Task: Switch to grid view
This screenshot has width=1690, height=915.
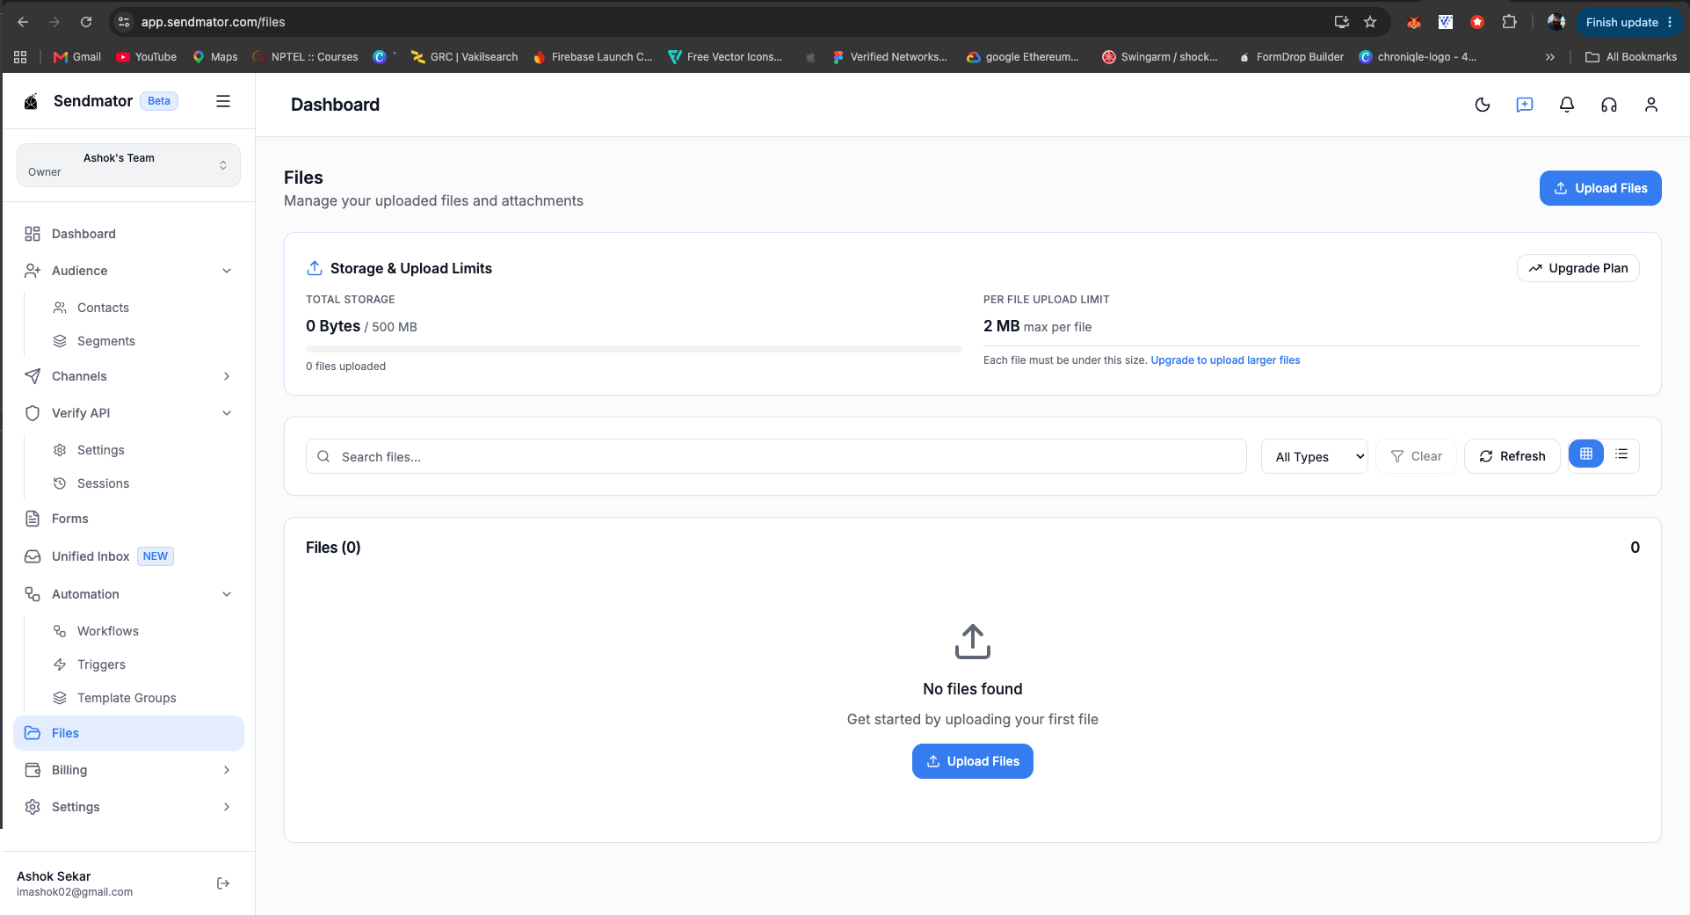Action: pyautogui.click(x=1586, y=454)
